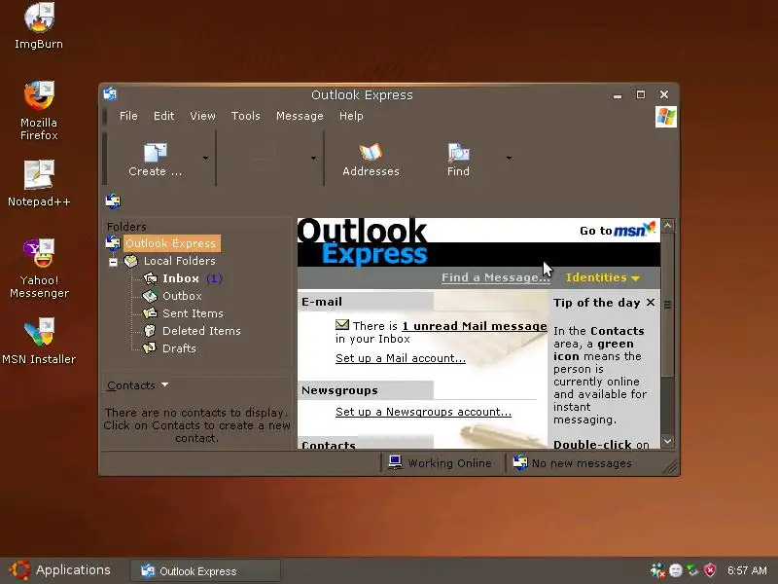Click the messenger people tray icon
The width and height of the screenshot is (778, 584).
[x=658, y=570]
